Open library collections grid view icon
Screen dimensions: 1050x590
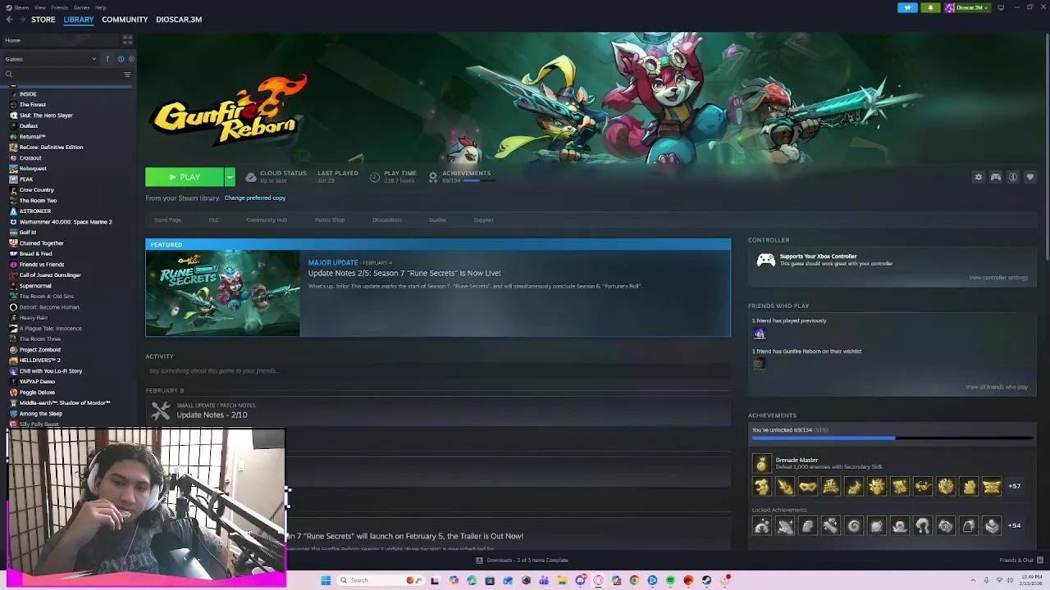[x=126, y=40]
